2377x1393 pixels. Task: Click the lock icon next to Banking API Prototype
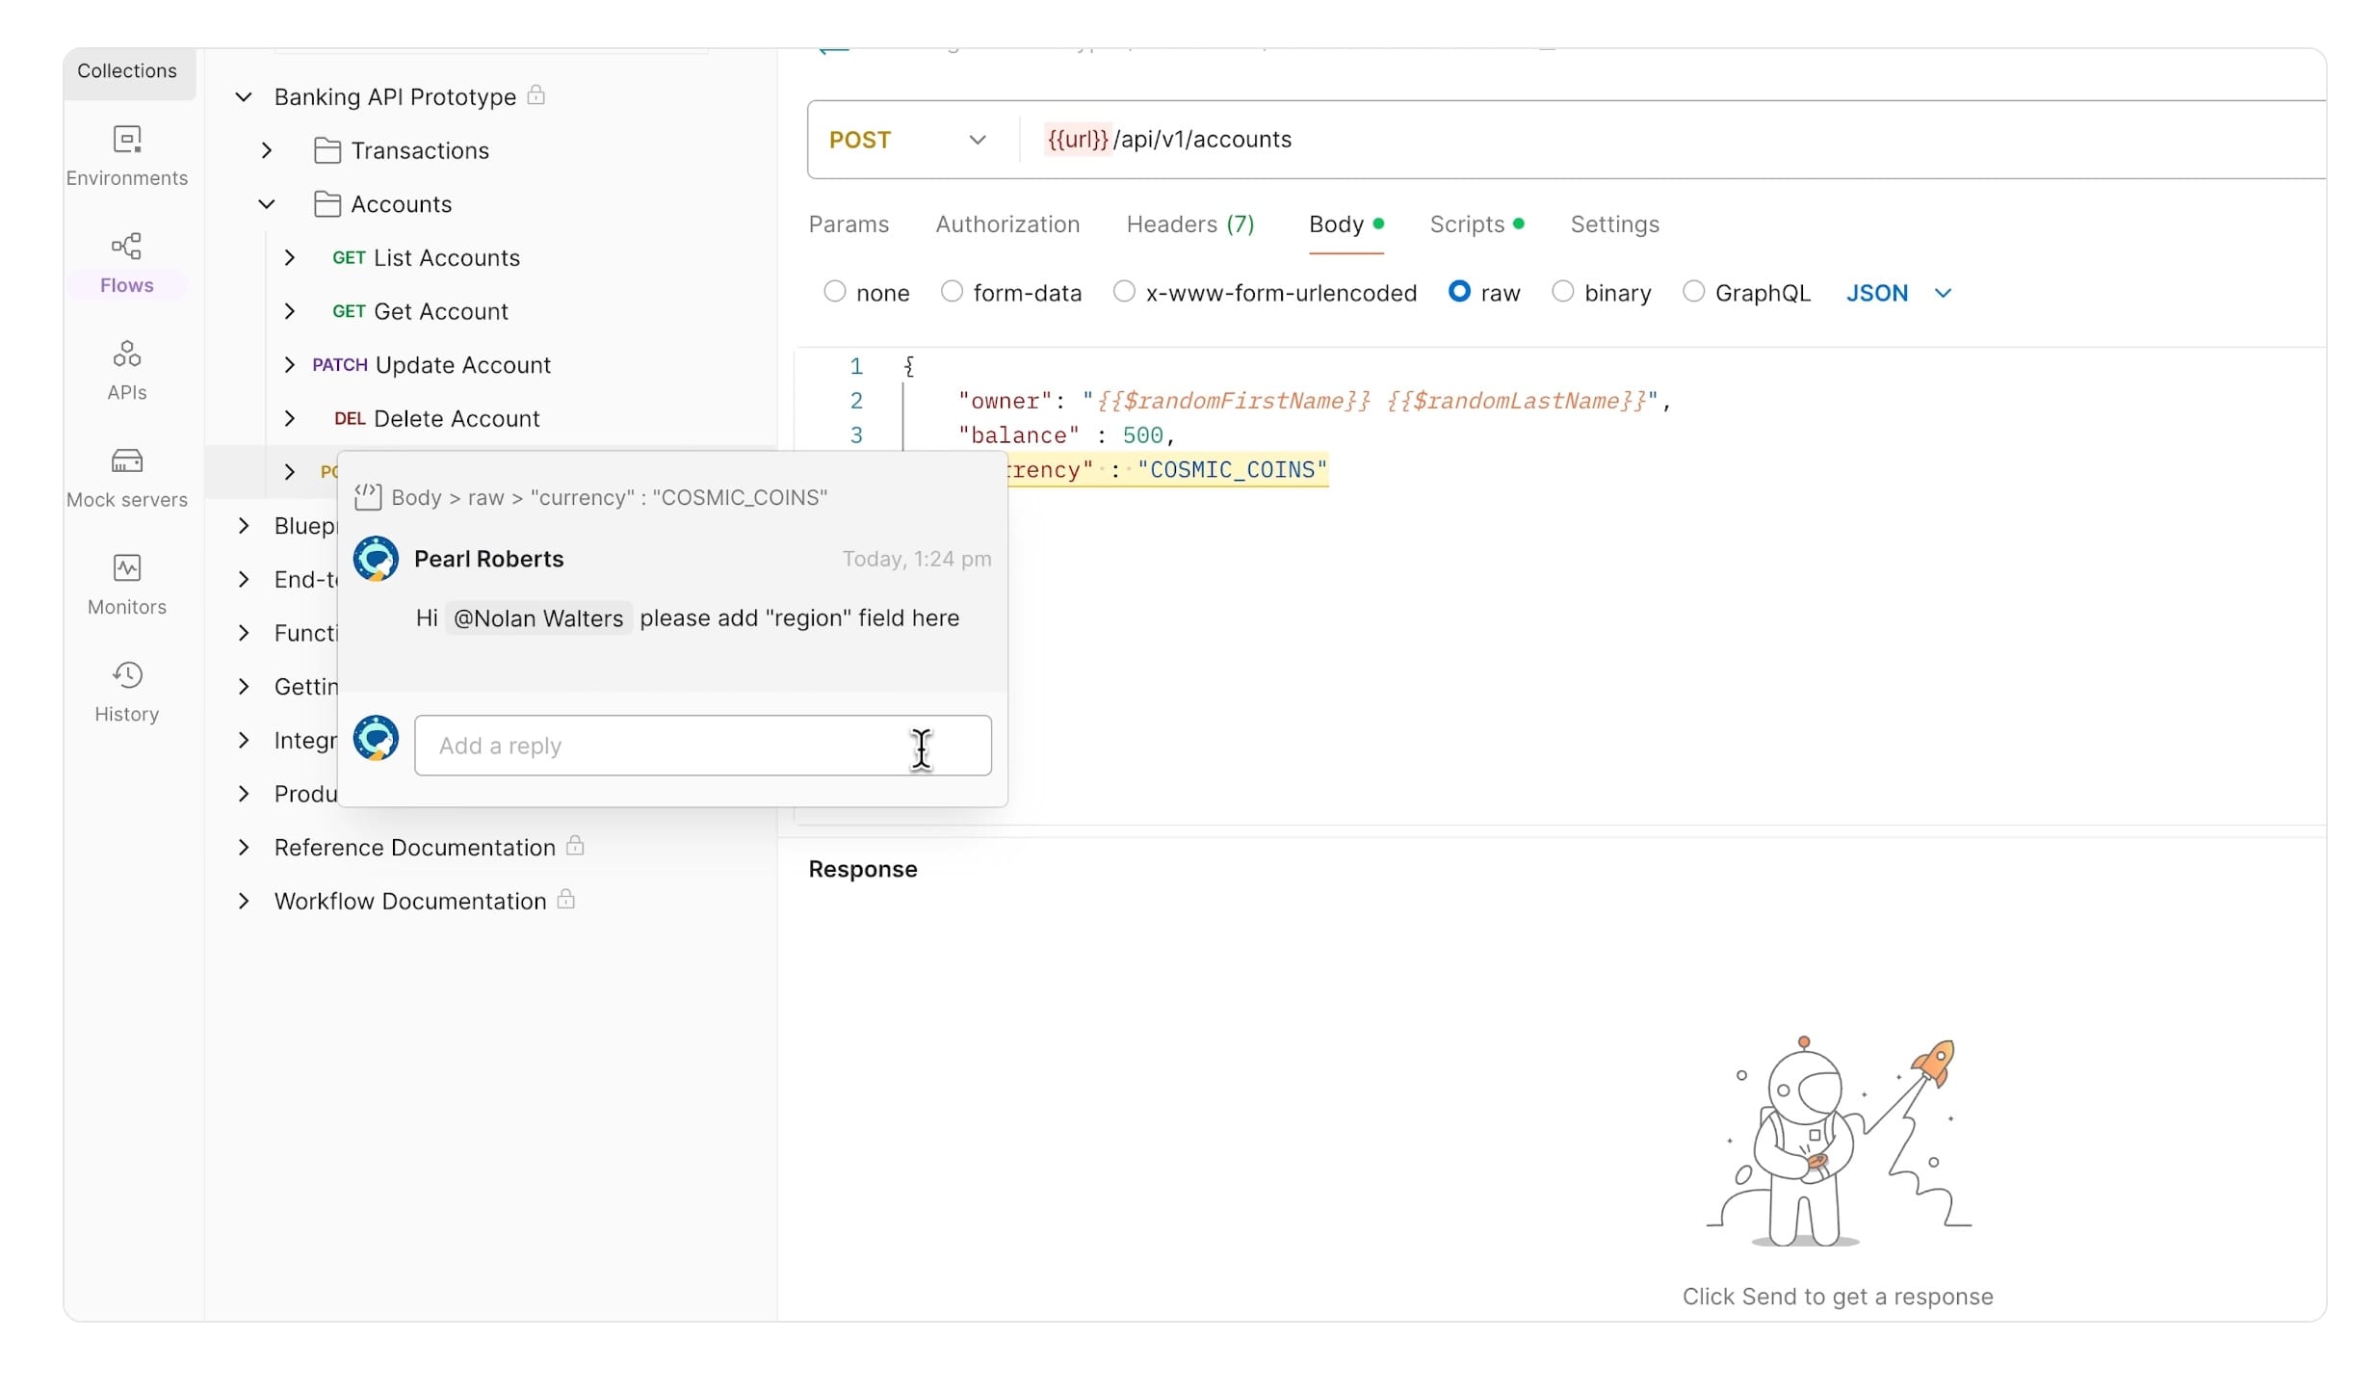[x=535, y=95]
